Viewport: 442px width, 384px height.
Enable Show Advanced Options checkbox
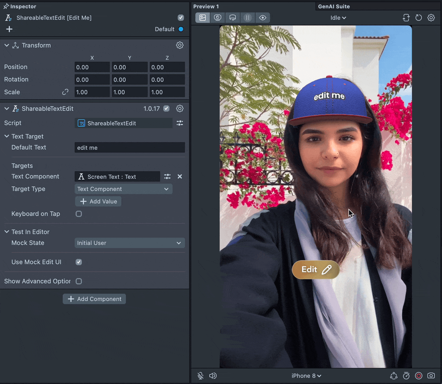point(79,281)
